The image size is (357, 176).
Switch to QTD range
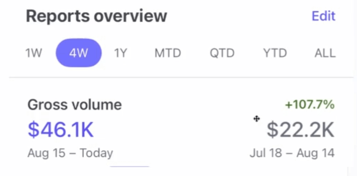[x=222, y=53]
